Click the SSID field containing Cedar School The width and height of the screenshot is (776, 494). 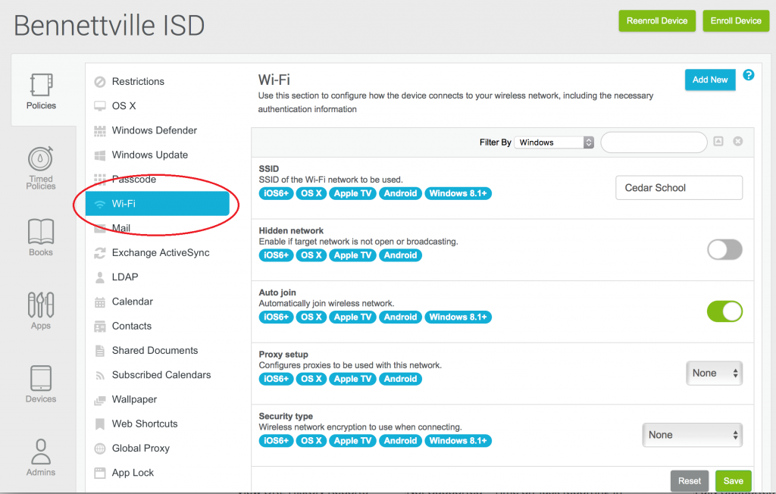coord(678,188)
